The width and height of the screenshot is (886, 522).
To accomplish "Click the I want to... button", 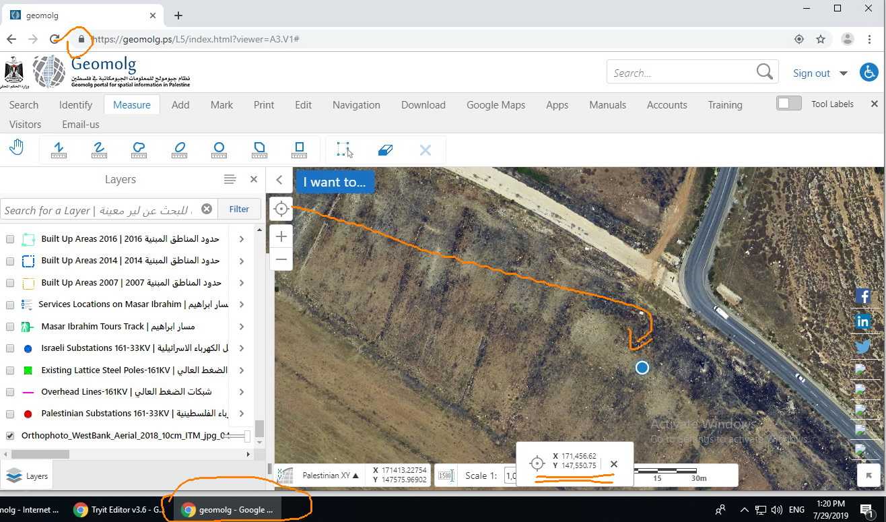I will [x=335, y=182].
